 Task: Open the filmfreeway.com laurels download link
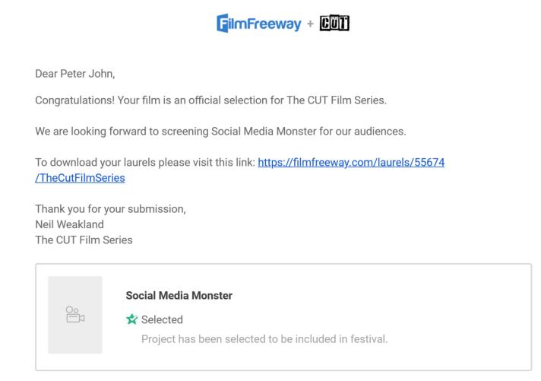click(x=351, y=164)
